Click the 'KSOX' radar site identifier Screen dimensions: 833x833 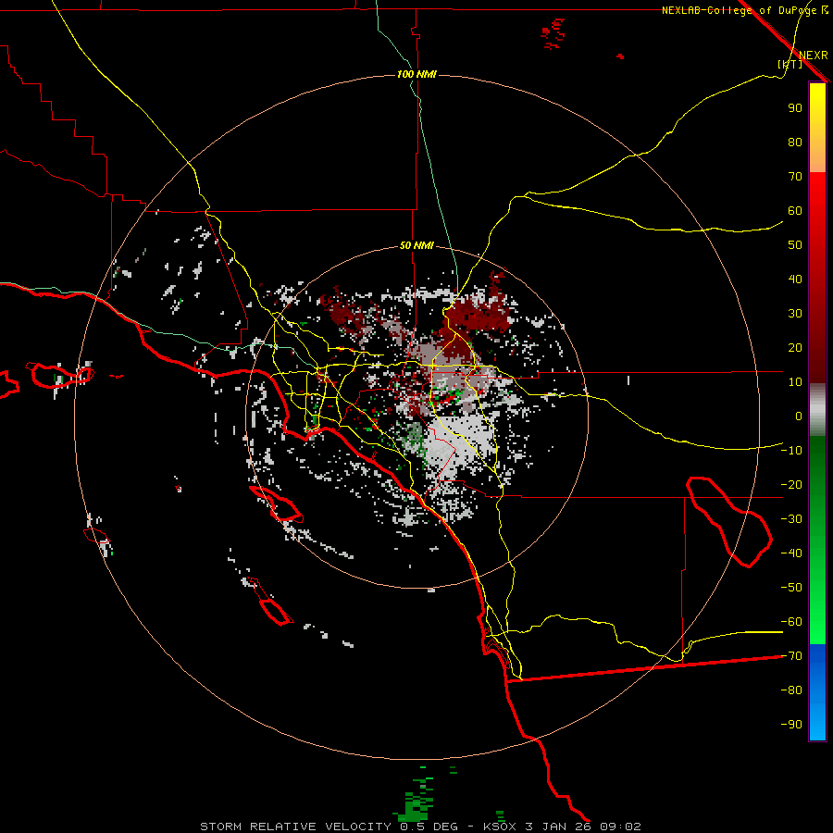click(500, 827)
